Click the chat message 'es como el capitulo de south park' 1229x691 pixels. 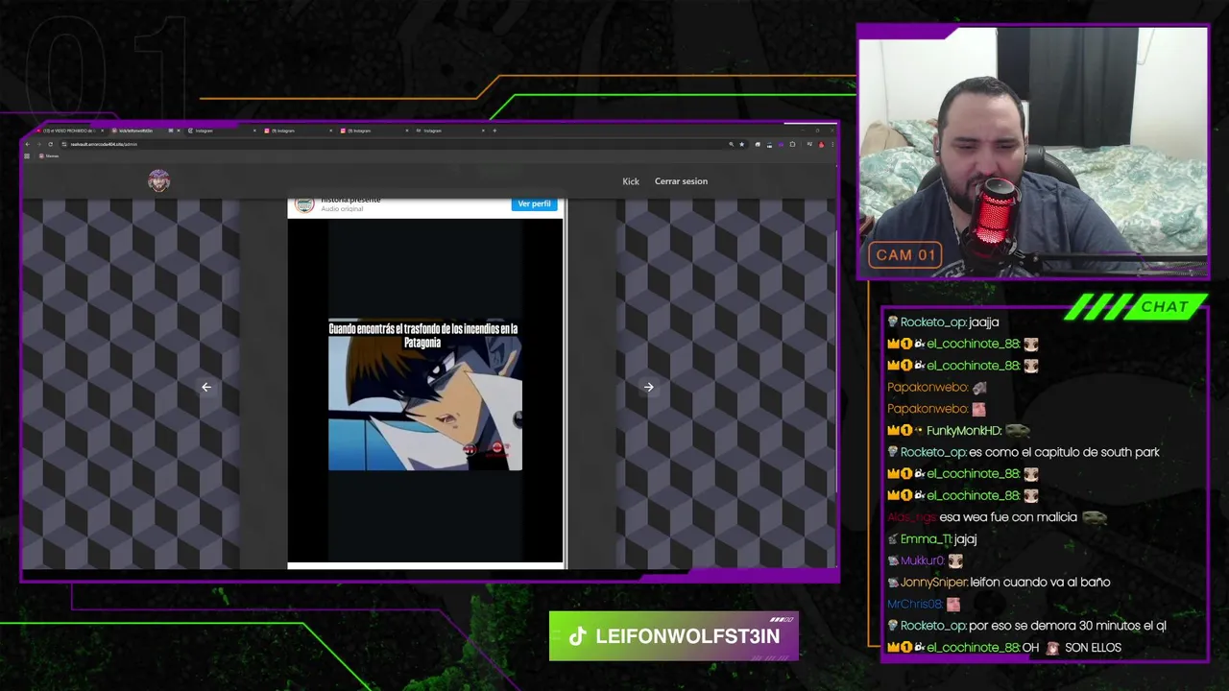coord(1064,452)
